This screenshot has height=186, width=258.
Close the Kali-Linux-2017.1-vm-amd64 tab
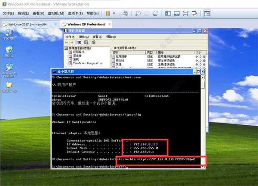click(x=56, y=24)
